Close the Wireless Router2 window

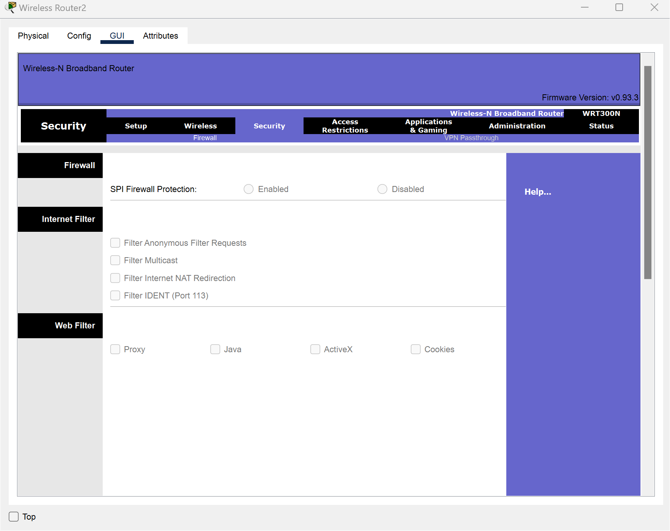(x=654, y=8)
